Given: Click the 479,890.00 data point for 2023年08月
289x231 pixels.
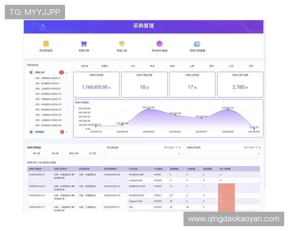Looking at the screenshot, I should pyautogui.click(x=228, y=109).
